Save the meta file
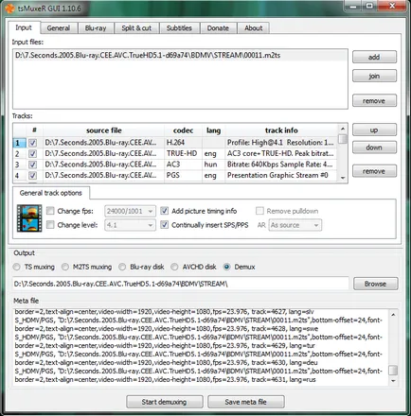The image size is (411, 416). click(x=246, y=402)
